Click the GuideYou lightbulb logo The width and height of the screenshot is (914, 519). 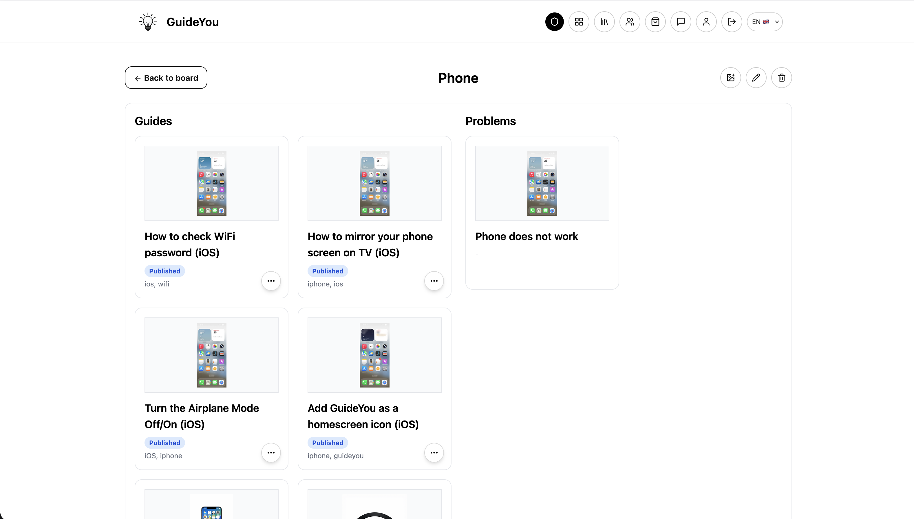[147, 21]
